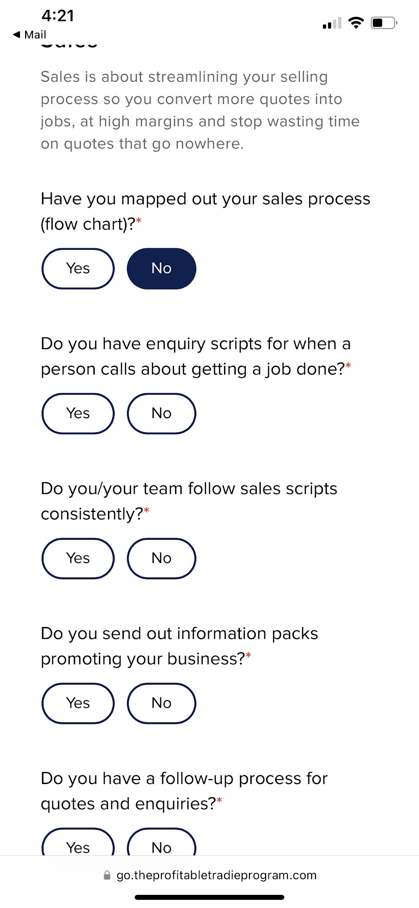
Task: Tap the lock icon beside the URL
Action: [x=107, y=875]
